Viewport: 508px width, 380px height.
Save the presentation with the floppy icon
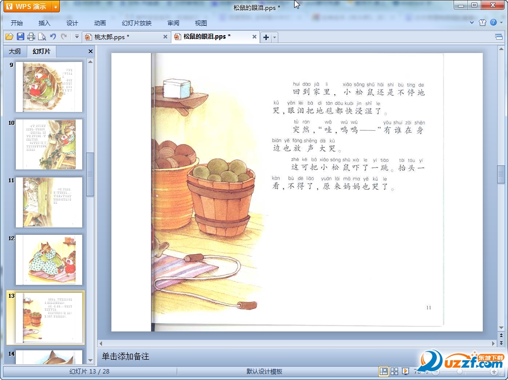pyautogui.click(x=20, y=37)
